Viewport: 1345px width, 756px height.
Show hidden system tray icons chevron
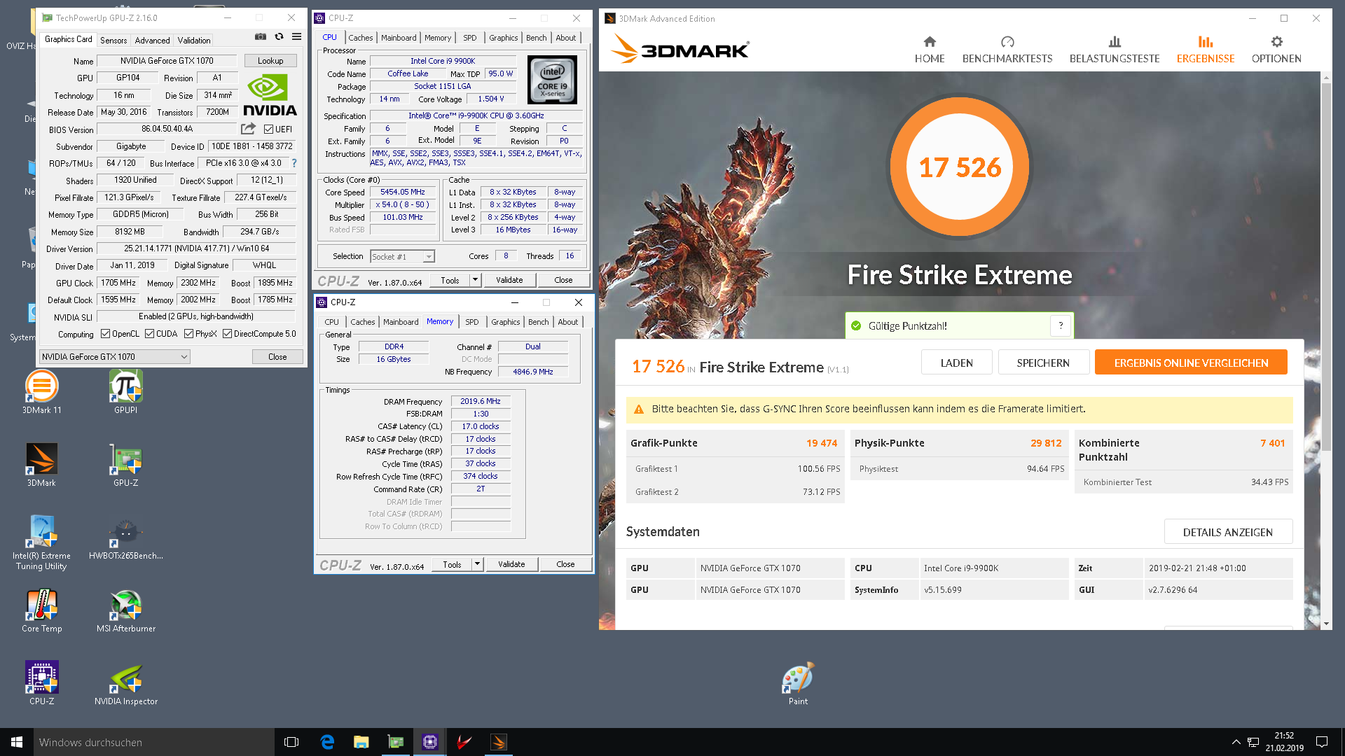(1236, 742)
